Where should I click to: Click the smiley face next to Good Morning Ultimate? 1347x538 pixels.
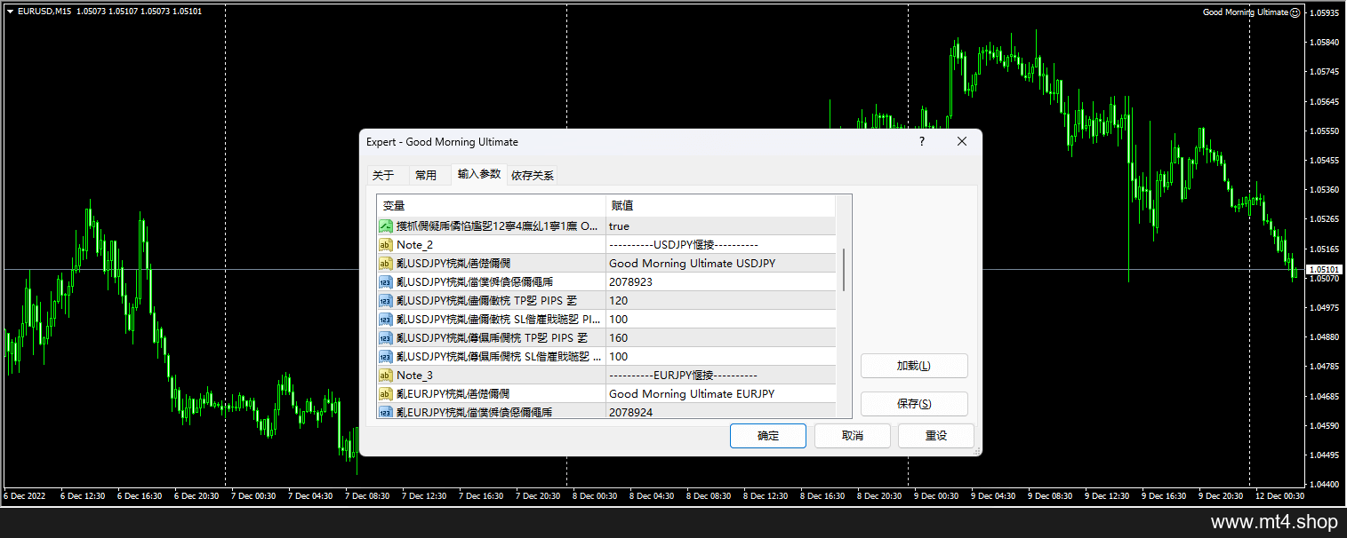(x=1295, y=12)
